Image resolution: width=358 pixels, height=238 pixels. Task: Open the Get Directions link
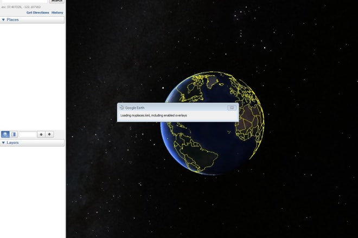[37, 13]
